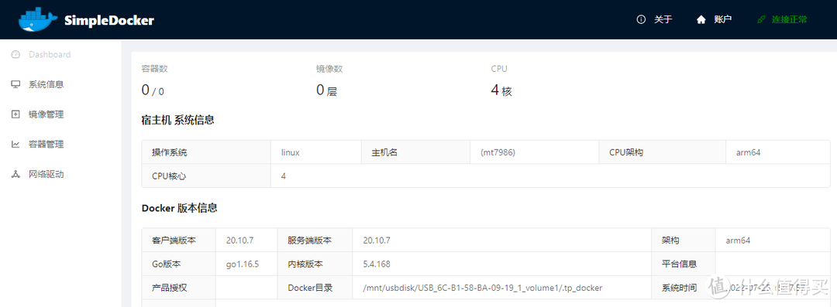Click the 平台信息 label cell

684,264
